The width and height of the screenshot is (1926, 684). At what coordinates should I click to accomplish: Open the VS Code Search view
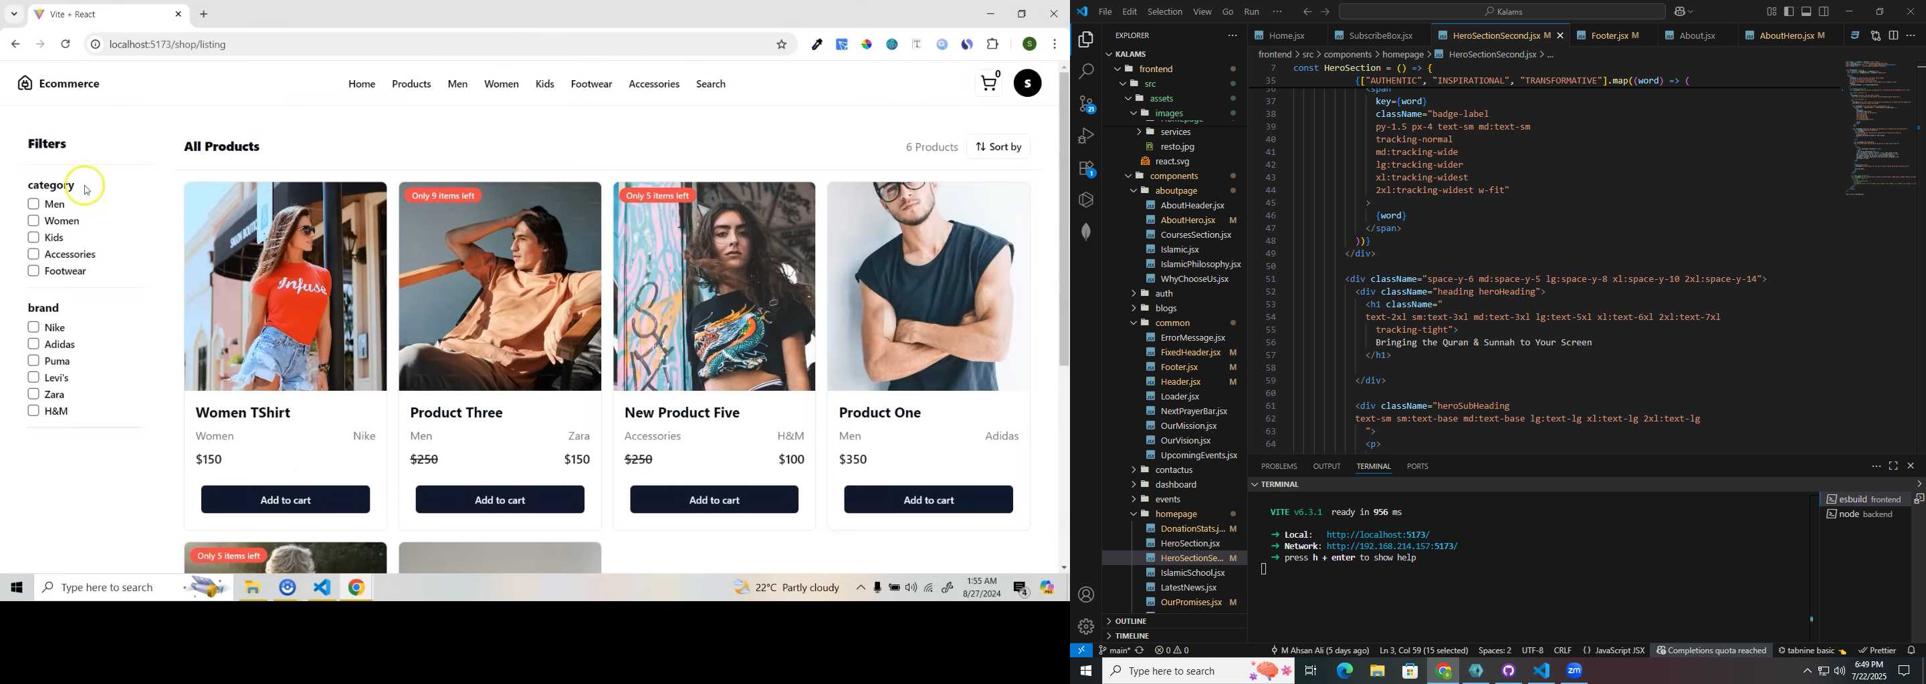coord(1086,71)
